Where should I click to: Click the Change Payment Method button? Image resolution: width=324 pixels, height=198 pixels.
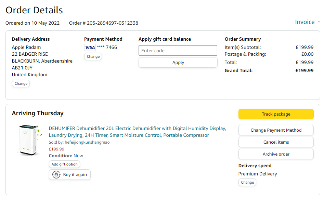276,130
